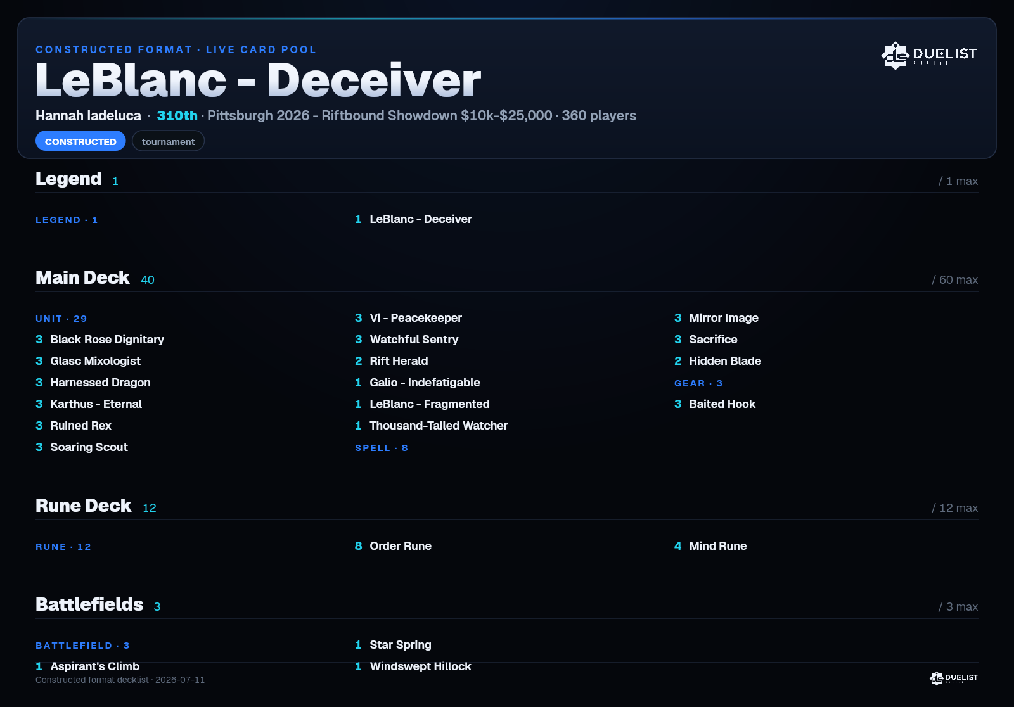
Task: Select the Hidden Blade spell entry
Action: 717,361
